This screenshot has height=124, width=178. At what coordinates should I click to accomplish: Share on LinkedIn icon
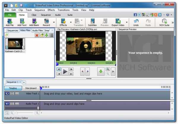pyautogui.click(x=160, y=15)
